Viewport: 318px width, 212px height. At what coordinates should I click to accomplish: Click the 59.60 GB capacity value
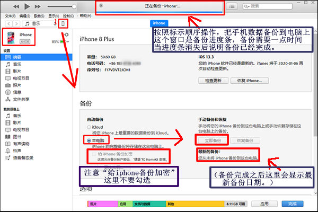pyautogui.click(x=108, y=57)
